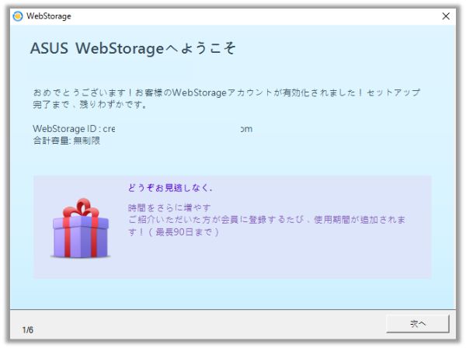
Task: Click the WebStorage title bar label
Action: (x=49, y=16)
